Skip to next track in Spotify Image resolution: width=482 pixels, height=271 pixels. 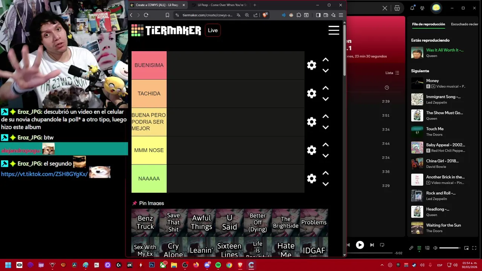pos(372,245)
